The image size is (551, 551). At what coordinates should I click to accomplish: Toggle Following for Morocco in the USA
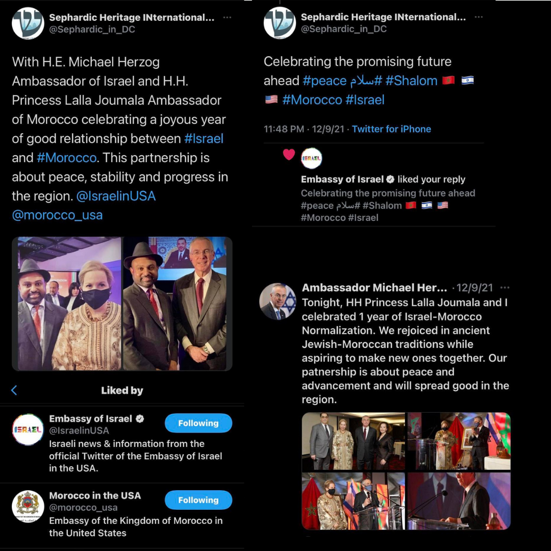point(198,500)
